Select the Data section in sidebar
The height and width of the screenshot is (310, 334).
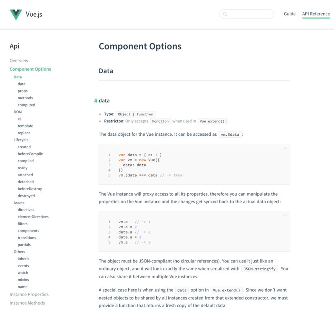pyautogui.click(x=18, y=77)
